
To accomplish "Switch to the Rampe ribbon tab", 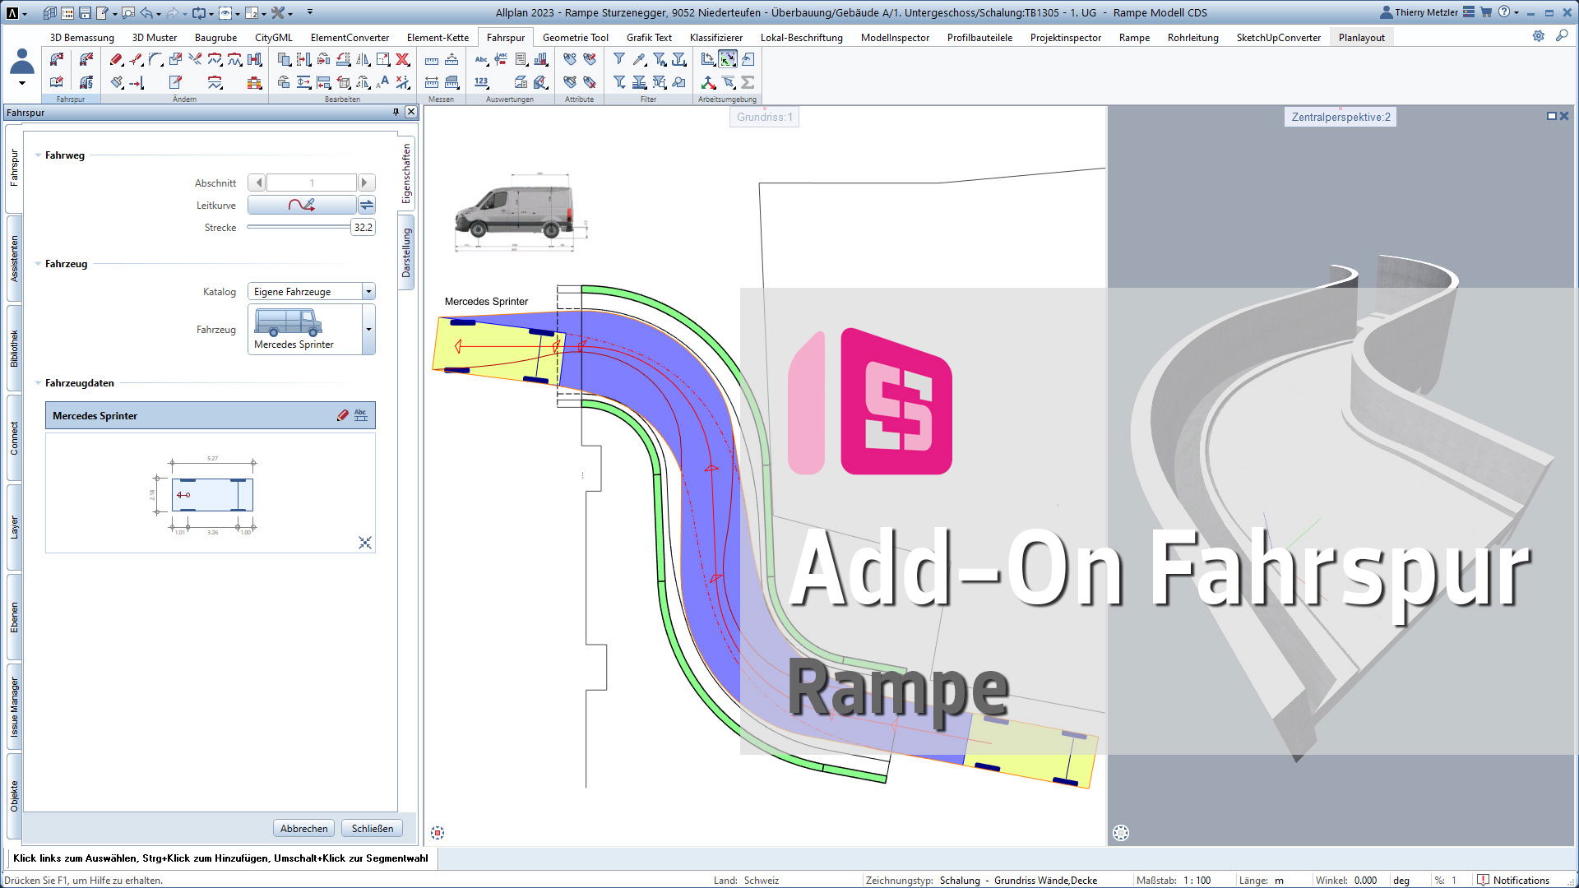I will tap(1134, 37).
